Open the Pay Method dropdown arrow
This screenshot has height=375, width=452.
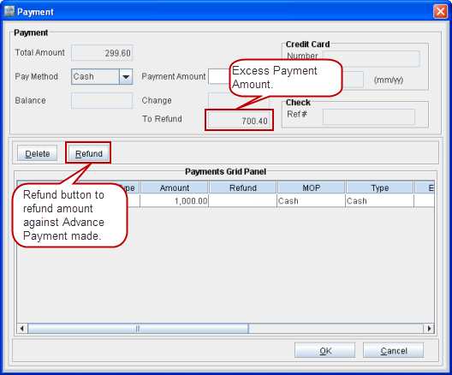(x=126, y=77)
